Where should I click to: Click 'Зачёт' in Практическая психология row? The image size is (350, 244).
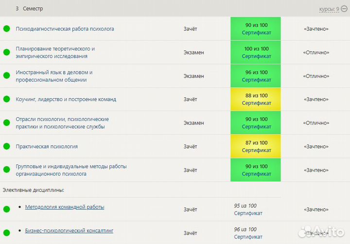click(x=190, y=146)
